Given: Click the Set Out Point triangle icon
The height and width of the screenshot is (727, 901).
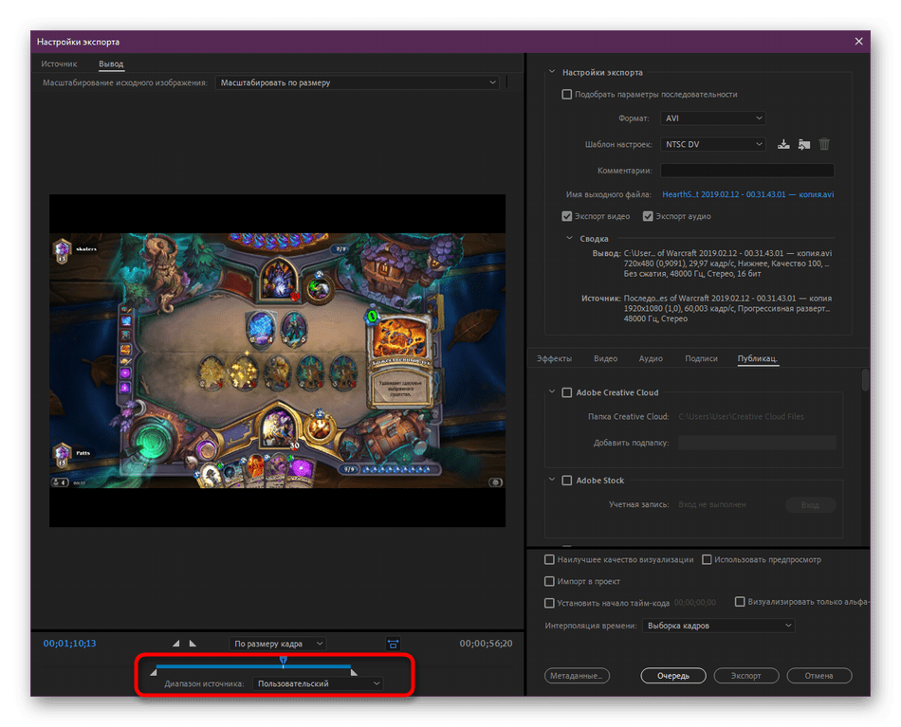Looking at the screenshot, I should pyautogui.click(x=193, y=644).
